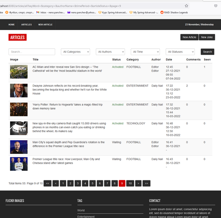Go to page 10 in pagination
The image size is (221, 218).
click(130, 184)
